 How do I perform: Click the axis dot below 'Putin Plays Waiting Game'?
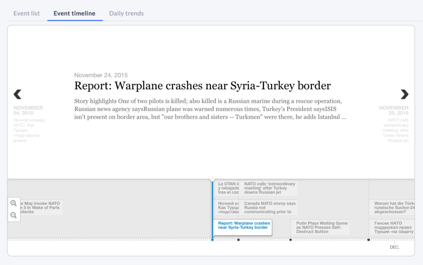(290, 240)
